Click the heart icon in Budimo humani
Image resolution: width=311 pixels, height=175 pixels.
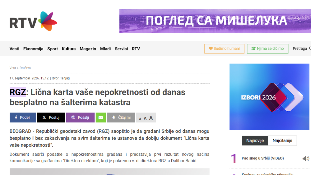point(211,48)
